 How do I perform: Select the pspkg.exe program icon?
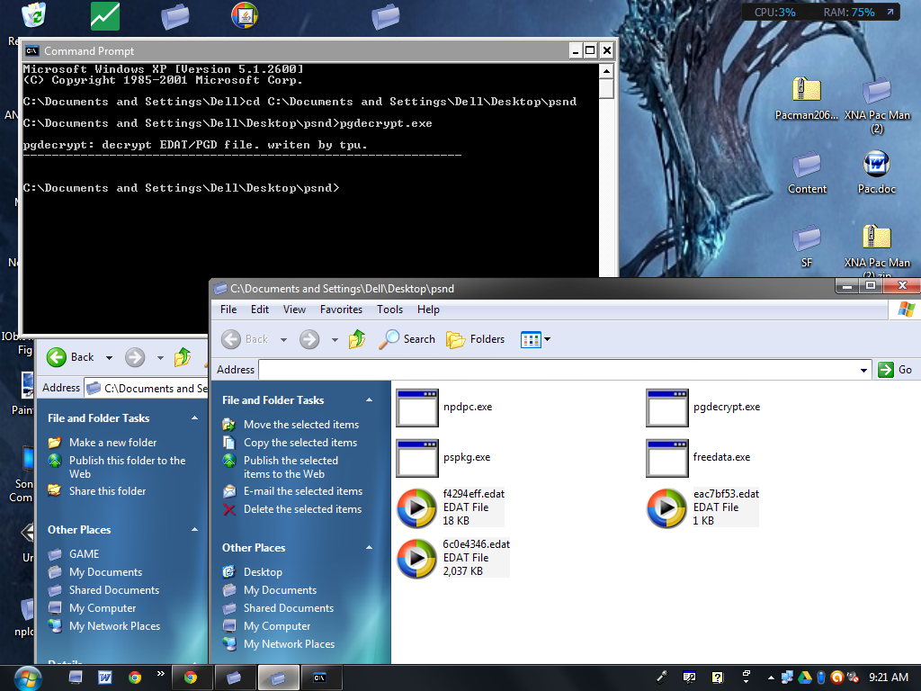coord(417,458)
